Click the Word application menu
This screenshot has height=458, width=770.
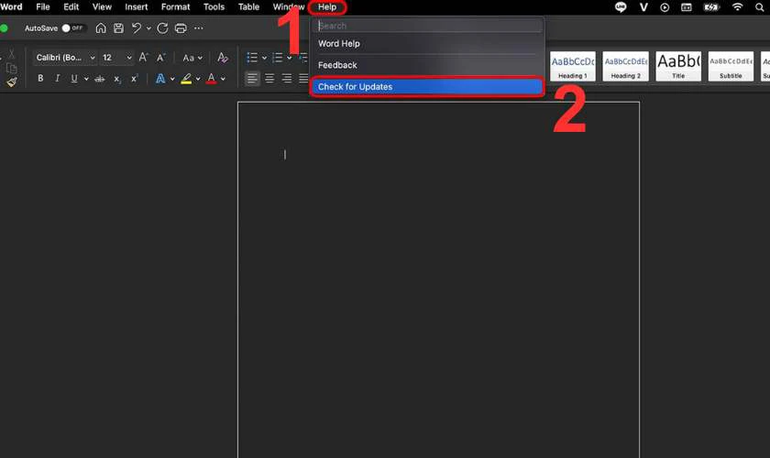point(11,7)
